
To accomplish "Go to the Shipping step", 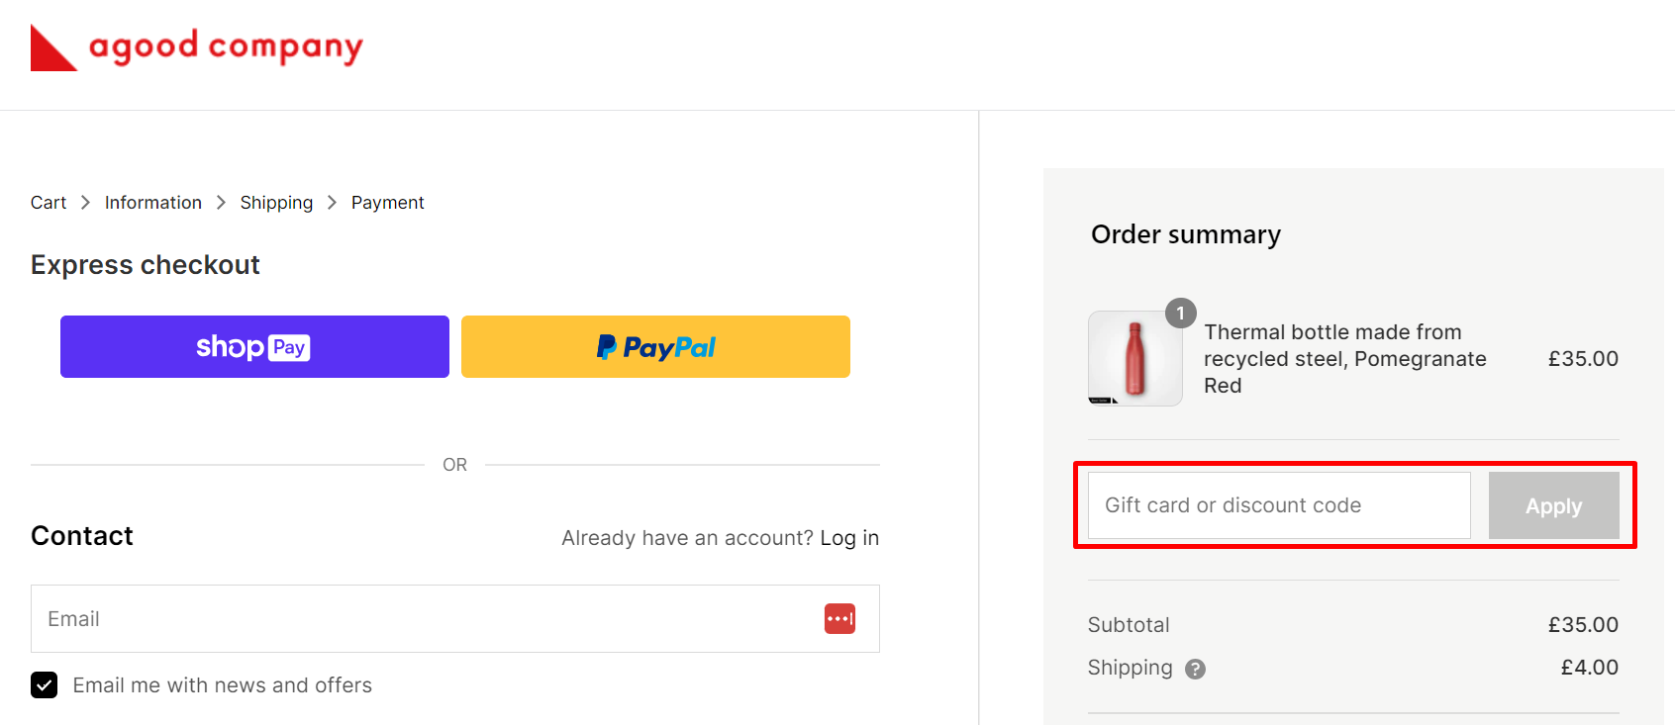I will [x=276, y=202].
